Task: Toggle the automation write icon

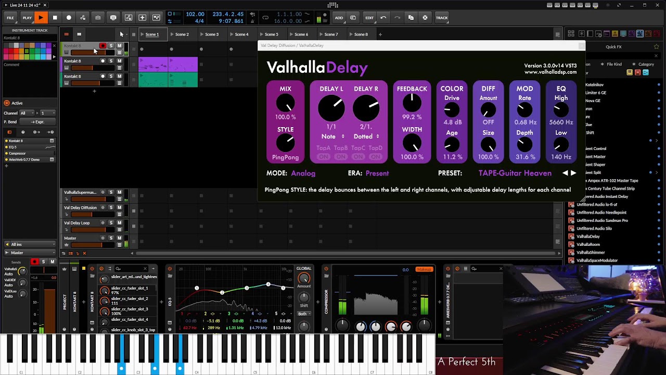Action: pyautogui.click(x=83, y=18)
